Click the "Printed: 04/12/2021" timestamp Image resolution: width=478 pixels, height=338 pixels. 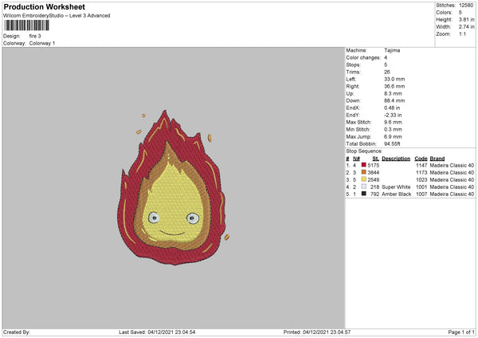click(x=317, y=332)
